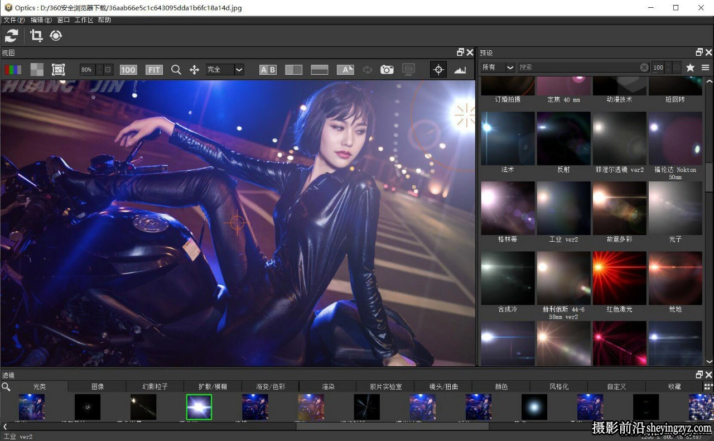Open RGB channel display icon
The height and width of the screenshot is (441, 714).
[13, 70]
